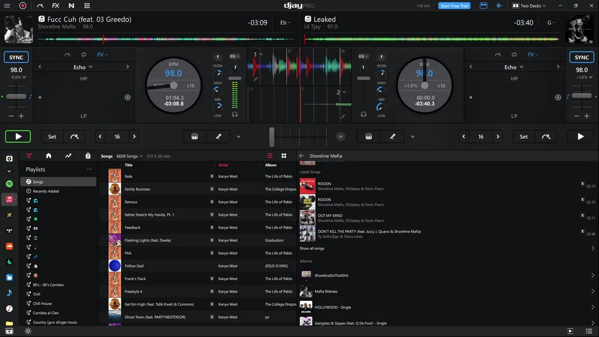Image resolution: width=599 pixels, height=337 pixels.
Task: Switch library to list view
Action: 270,156
